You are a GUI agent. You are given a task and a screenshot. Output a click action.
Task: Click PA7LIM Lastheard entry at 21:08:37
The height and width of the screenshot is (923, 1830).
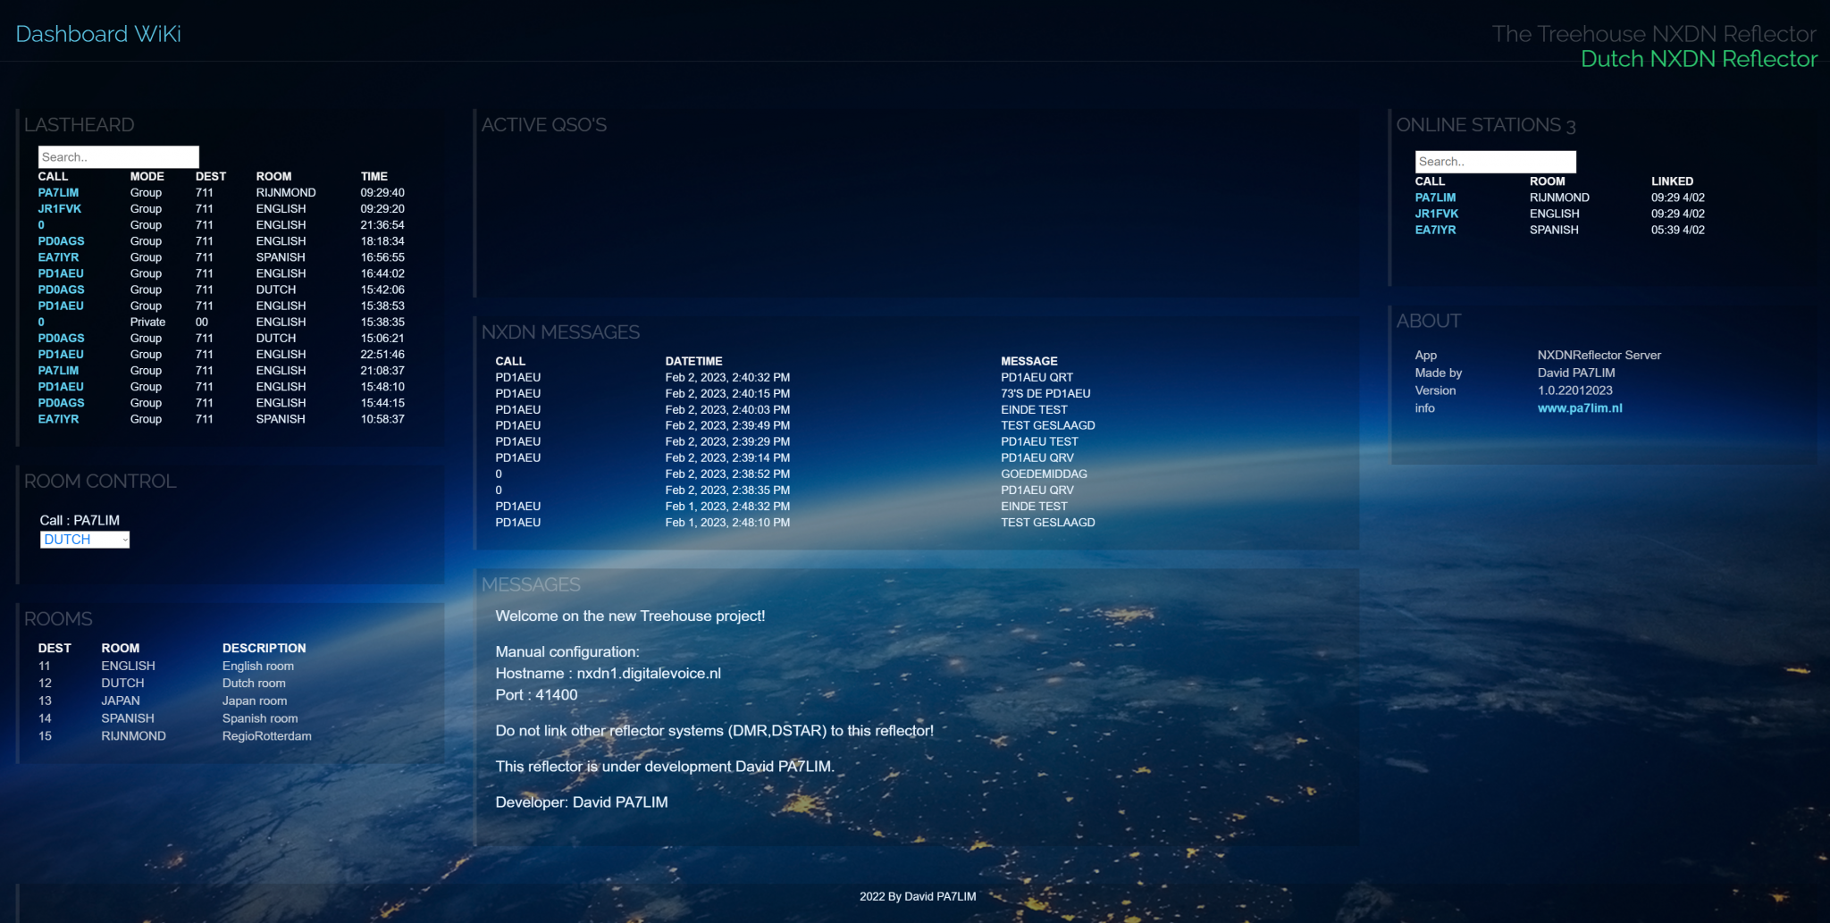(58, 371)
